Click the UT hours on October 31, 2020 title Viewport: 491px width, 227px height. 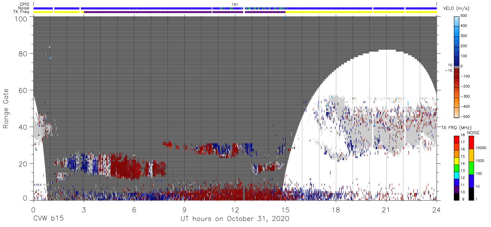pos(234,219)
